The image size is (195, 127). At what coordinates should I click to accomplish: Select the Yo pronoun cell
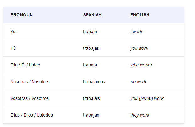pyautogui.click(x=13, y=32)
